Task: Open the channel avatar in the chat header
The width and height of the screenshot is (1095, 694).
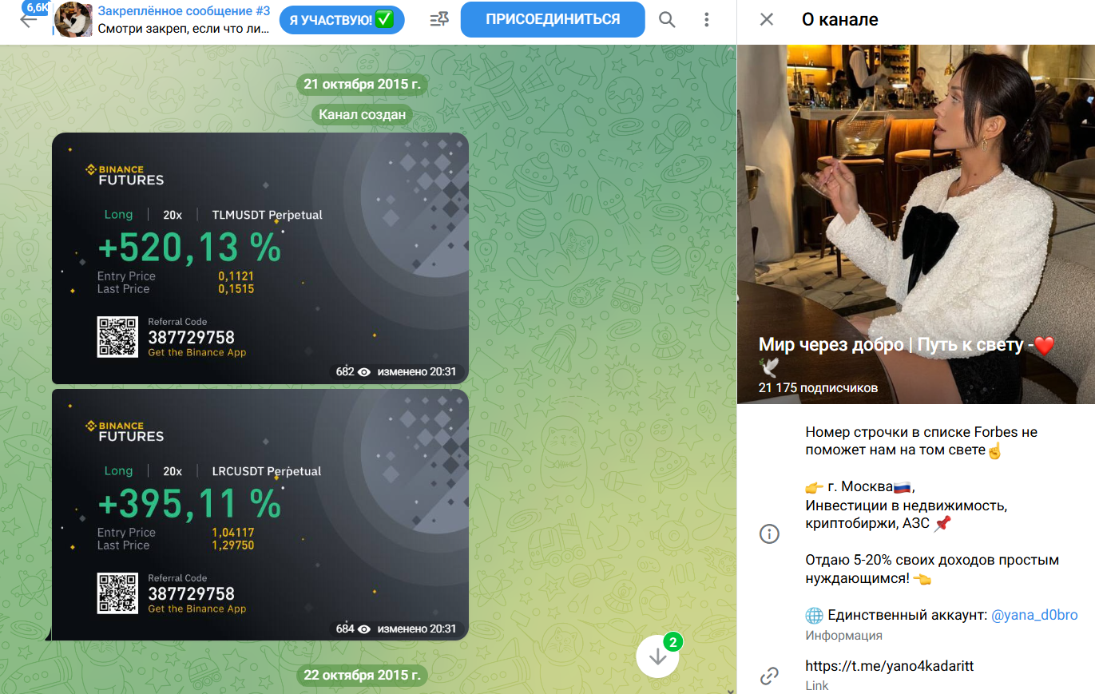Action: (x=73, y=20)
